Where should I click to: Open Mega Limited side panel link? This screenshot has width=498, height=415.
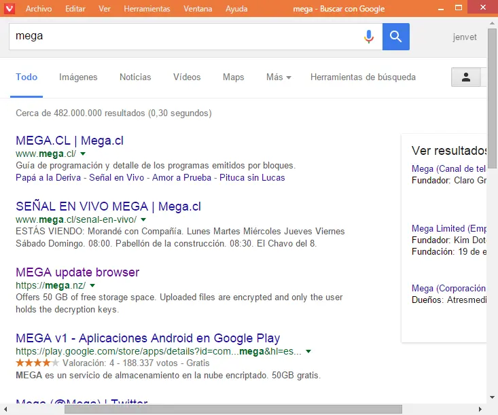[449, 228]
